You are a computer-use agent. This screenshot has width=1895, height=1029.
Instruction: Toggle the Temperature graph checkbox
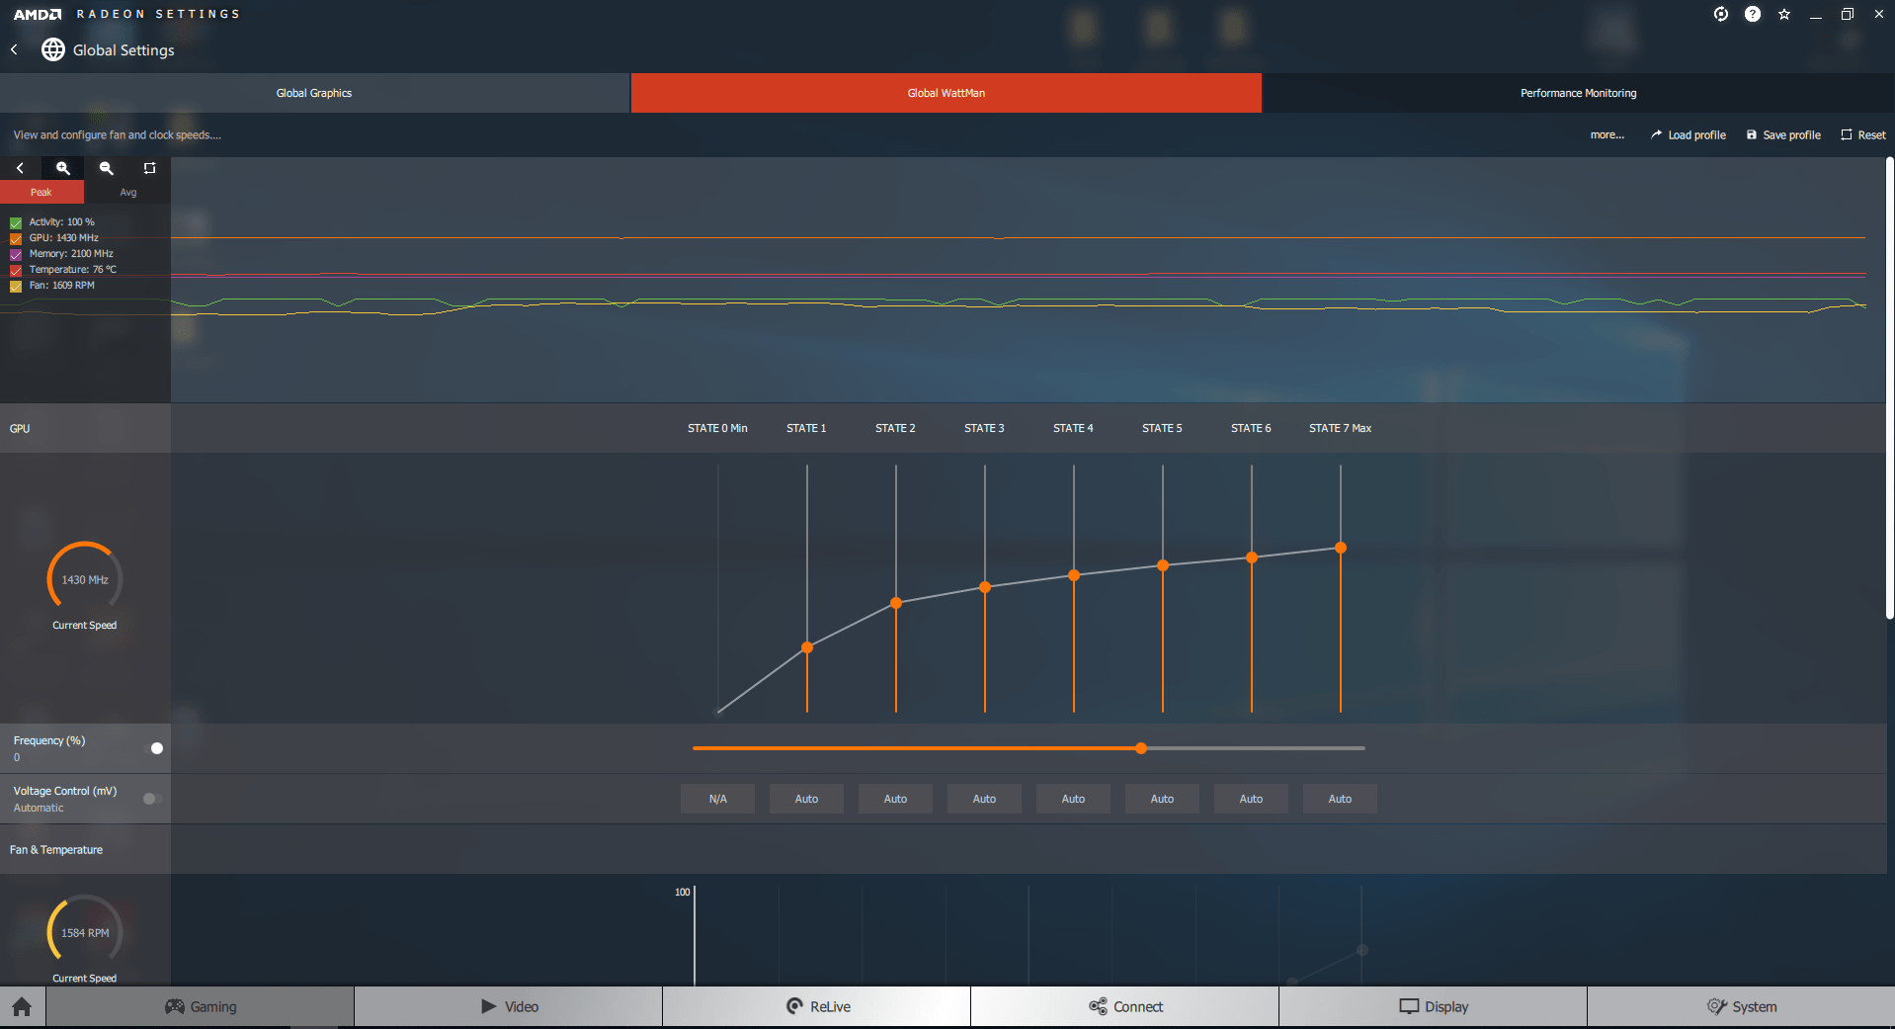16,270
